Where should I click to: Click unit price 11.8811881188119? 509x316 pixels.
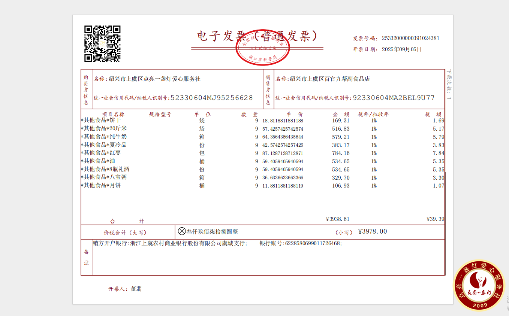pos(283,186)
